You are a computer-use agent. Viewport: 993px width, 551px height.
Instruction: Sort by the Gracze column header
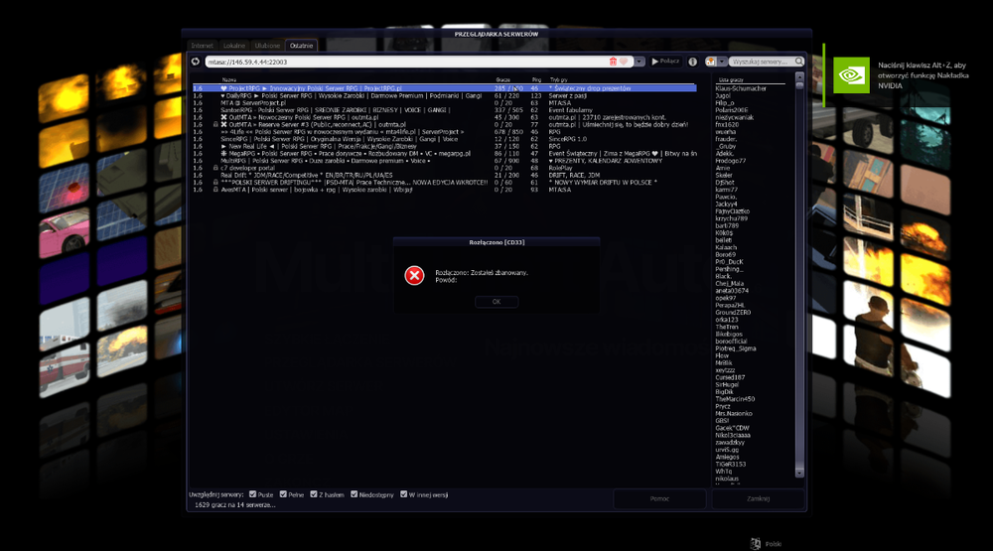503,79
